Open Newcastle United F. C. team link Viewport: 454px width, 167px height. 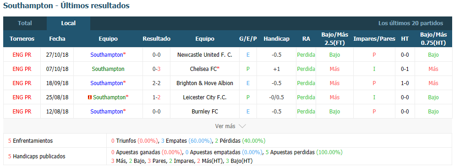[205, 54]
